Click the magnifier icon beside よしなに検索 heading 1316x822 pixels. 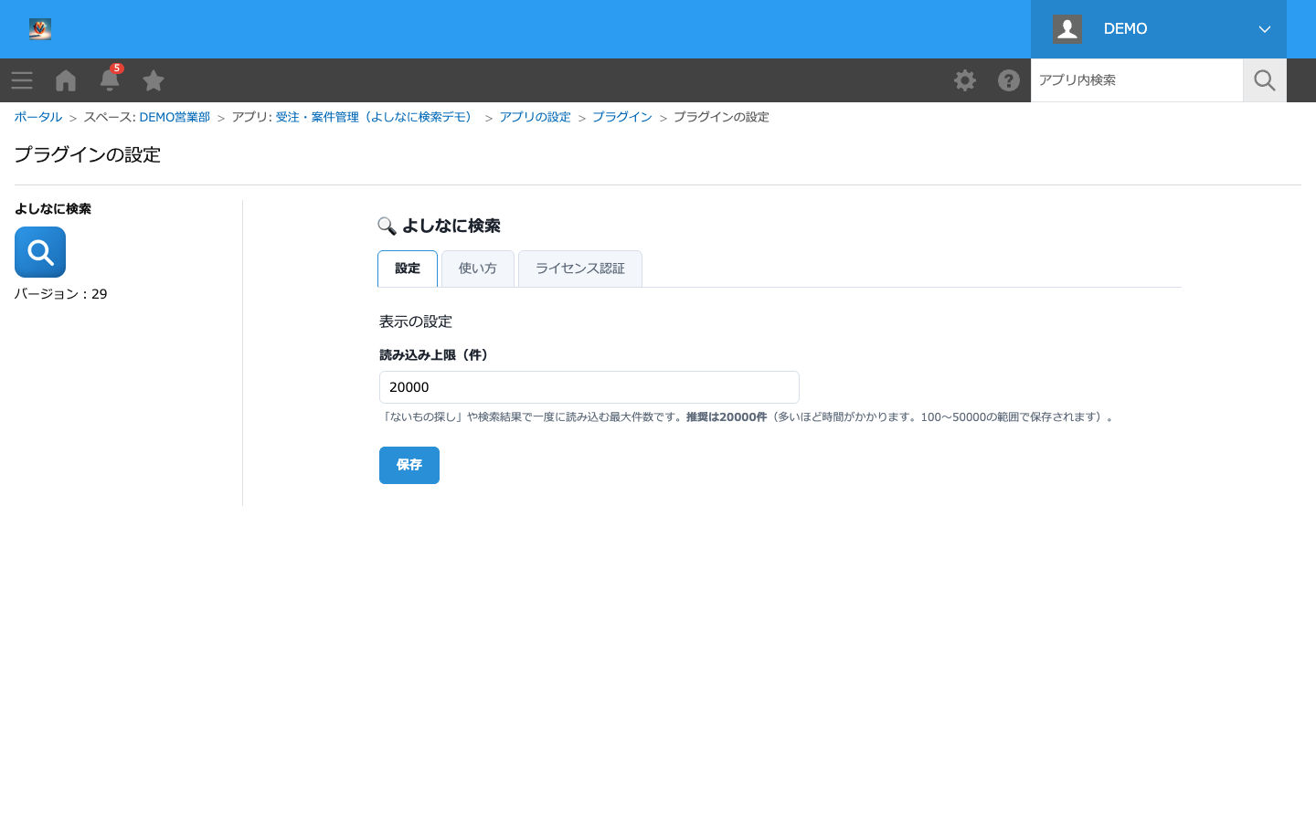(x=387, y=227)
